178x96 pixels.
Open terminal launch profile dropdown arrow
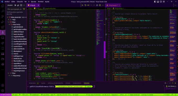point(167,83)
